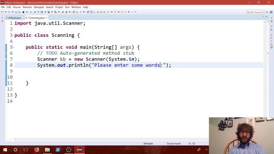
Task: Open the Source menu
Action: point(17,7)
